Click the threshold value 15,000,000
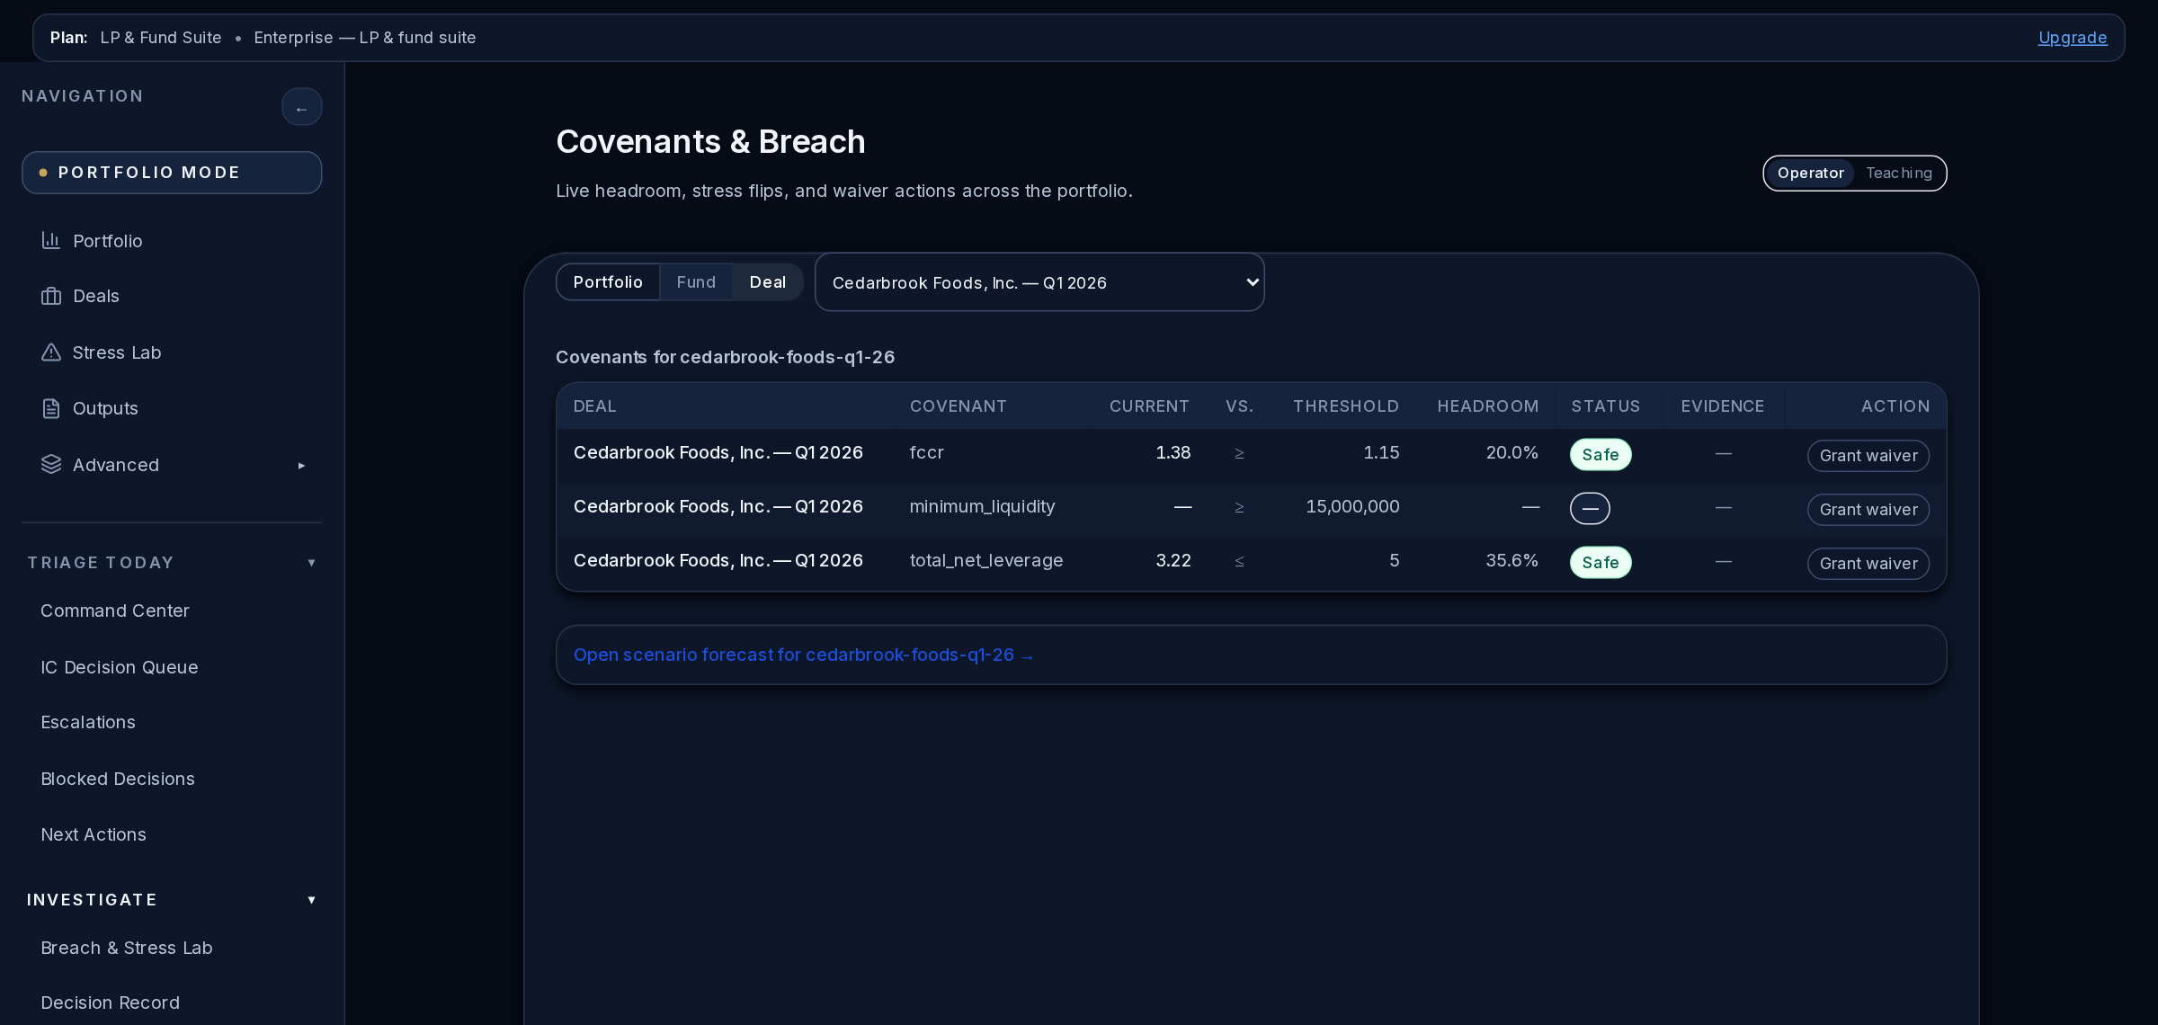This screenshot has height=1025, width=2158. point(1352,507)
